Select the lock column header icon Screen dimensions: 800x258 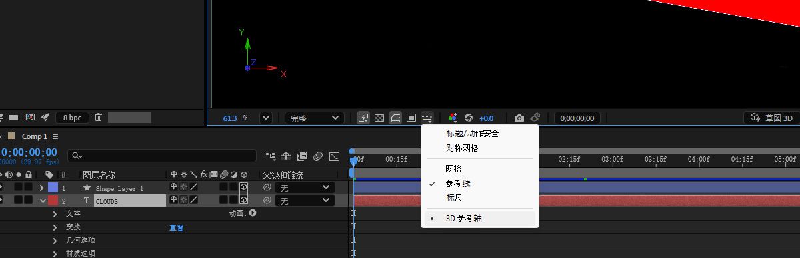[28, 175]
